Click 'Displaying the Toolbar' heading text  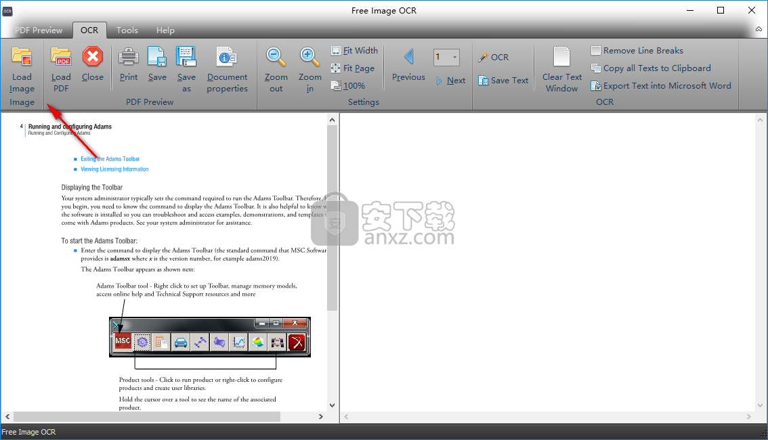point(91,188)
